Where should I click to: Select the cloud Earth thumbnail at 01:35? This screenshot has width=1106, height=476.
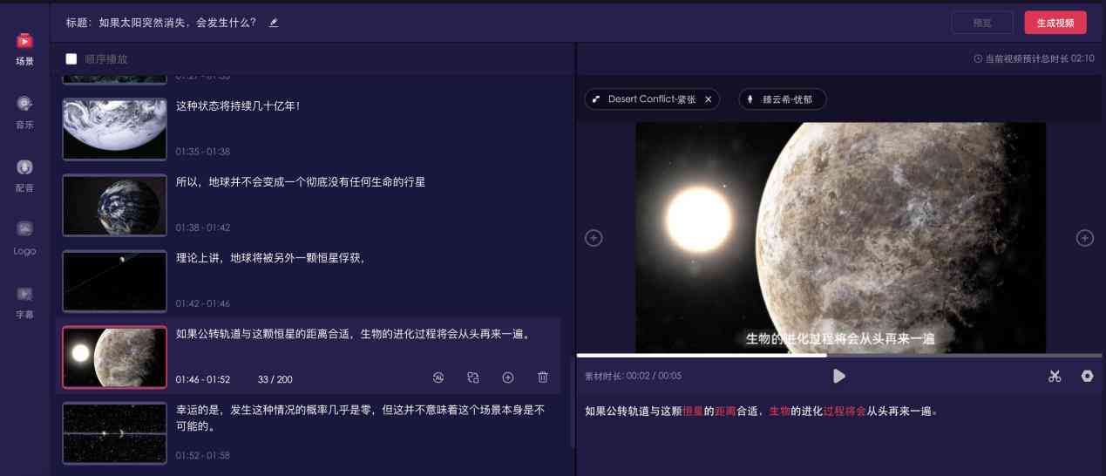pos(114,127)
